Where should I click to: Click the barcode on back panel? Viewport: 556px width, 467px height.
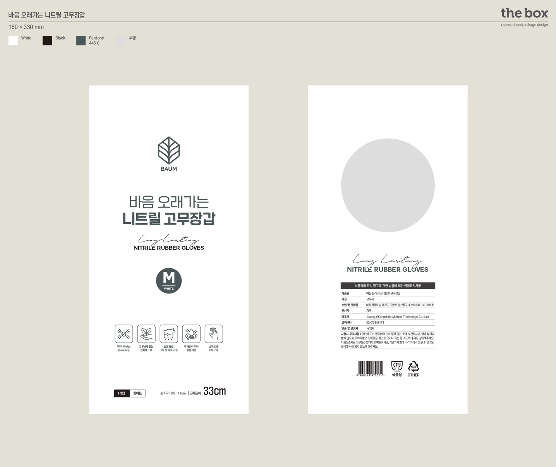pos(371,369)
